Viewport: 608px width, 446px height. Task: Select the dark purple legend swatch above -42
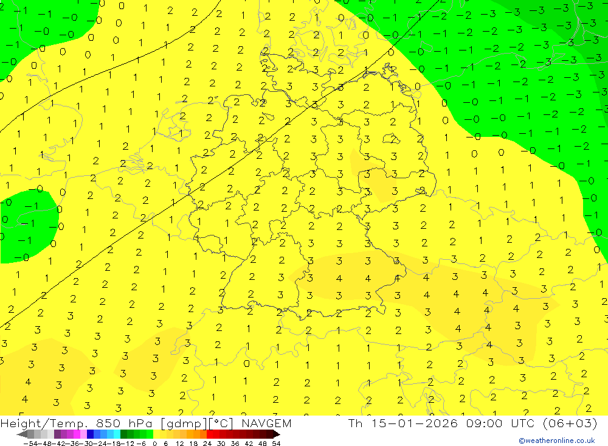coord(57,434)
